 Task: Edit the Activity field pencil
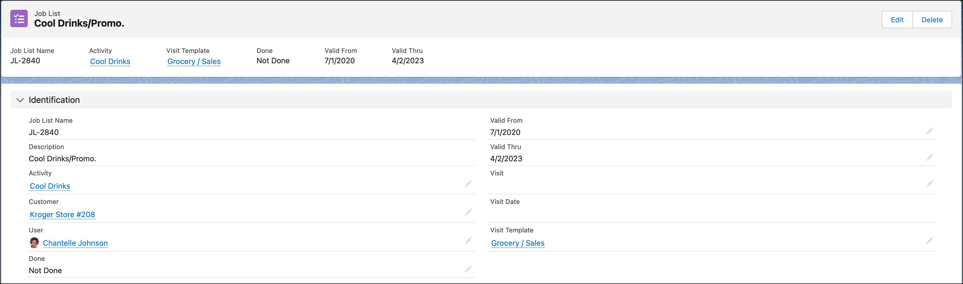click(x=468, y=184)
